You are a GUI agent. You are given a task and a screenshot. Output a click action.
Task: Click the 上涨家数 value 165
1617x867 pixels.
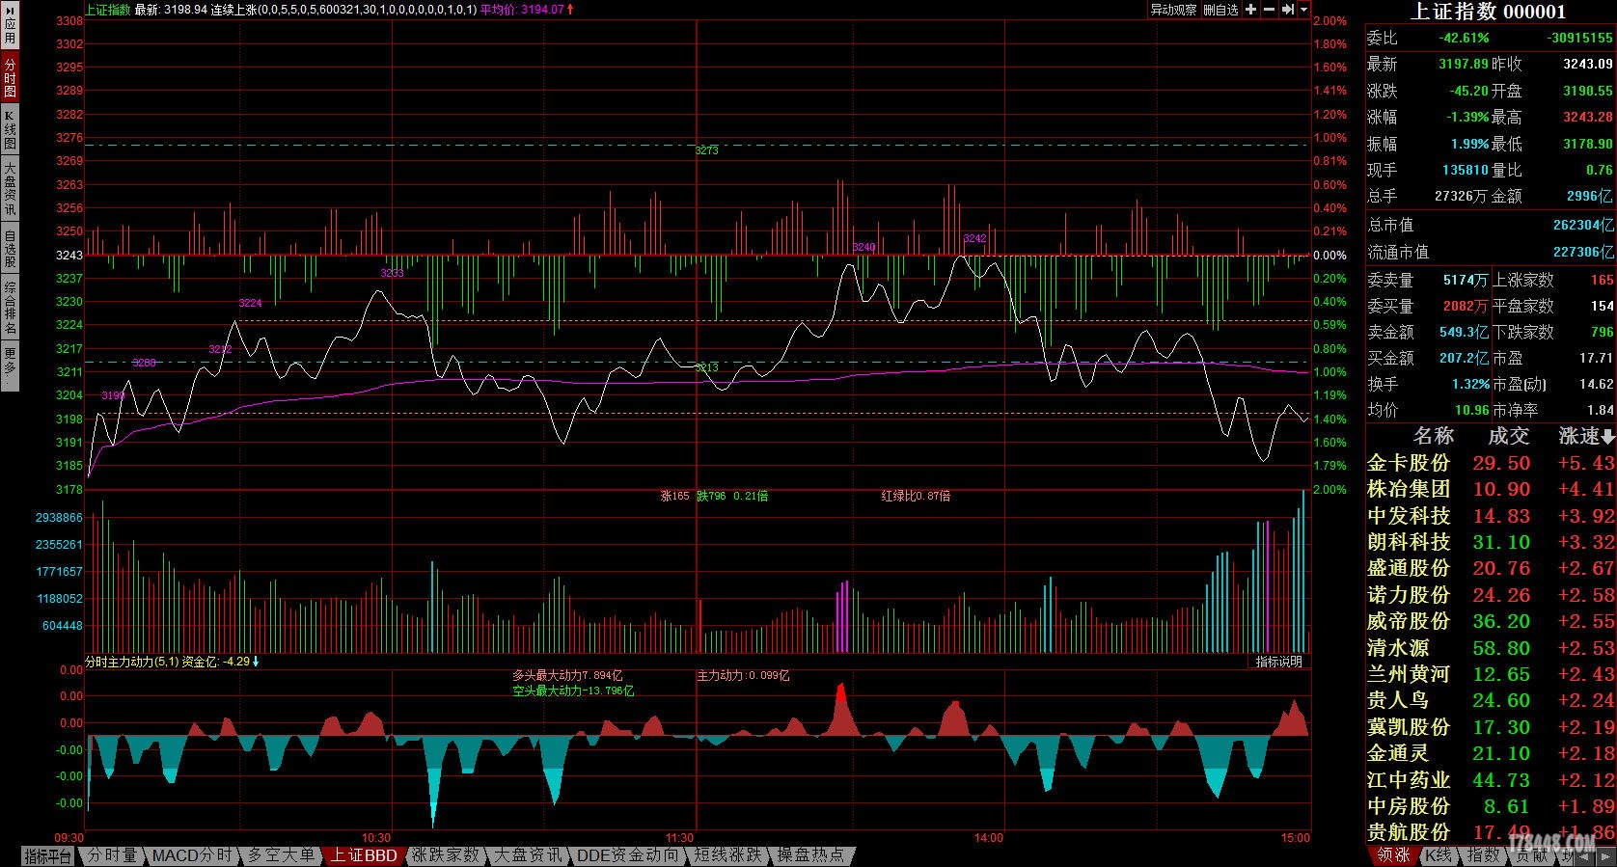tap(1602, 280)
